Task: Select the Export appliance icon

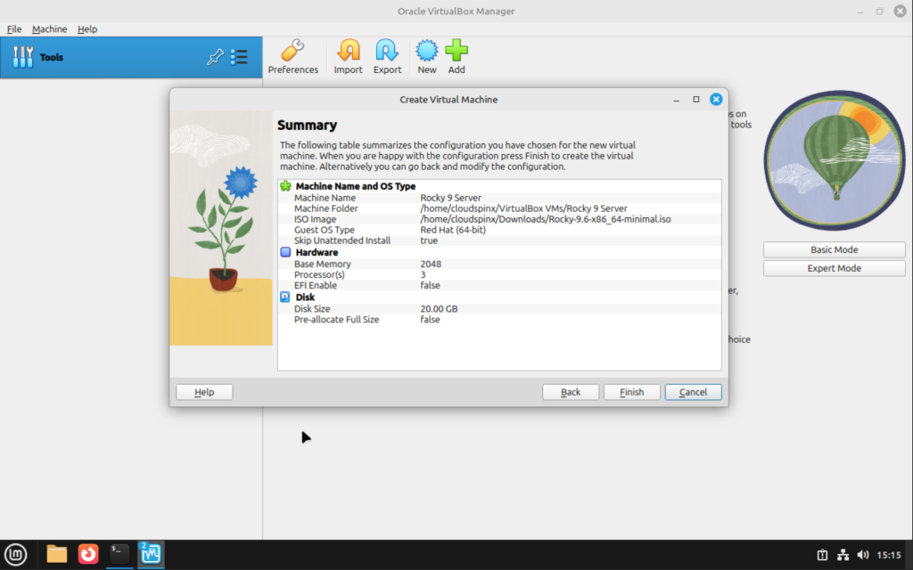Action: (x=387, y=50)
